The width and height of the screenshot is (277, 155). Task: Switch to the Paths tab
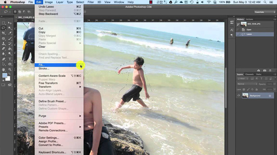[x=259, y=74]
